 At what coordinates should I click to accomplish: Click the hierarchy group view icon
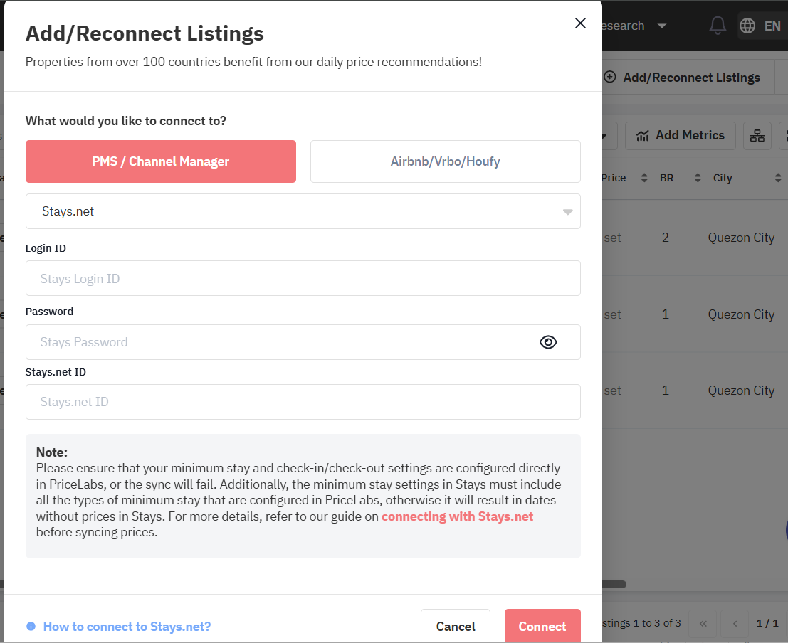click(757, 135)
